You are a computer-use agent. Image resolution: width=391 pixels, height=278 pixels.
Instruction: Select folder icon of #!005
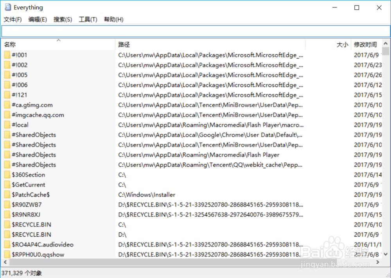coord(7,75)
